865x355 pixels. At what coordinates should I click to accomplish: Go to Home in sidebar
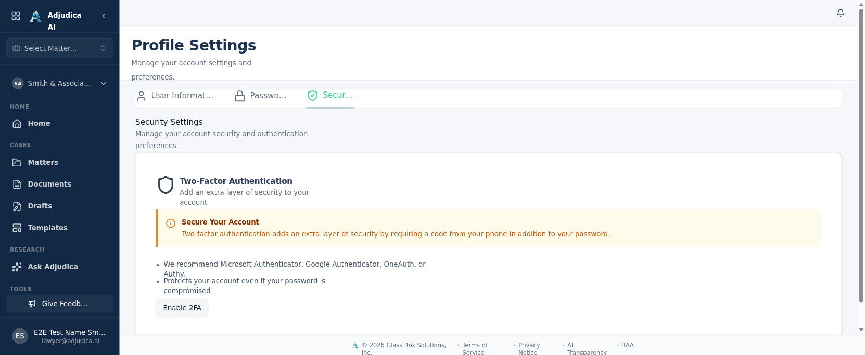click(60, 123)
